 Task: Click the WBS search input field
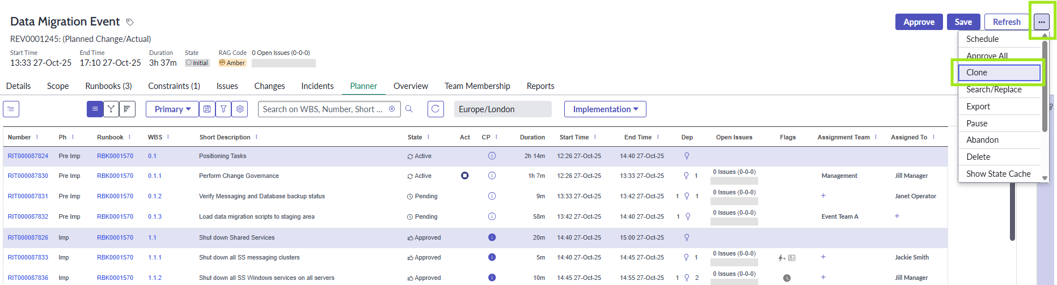323,109
